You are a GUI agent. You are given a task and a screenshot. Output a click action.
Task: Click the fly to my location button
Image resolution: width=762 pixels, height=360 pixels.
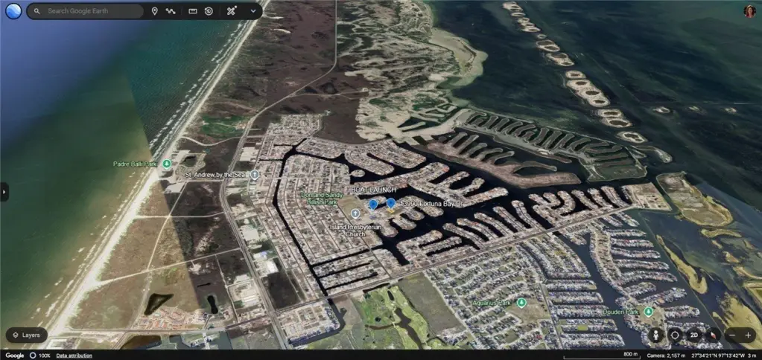[x=675, y=335]
